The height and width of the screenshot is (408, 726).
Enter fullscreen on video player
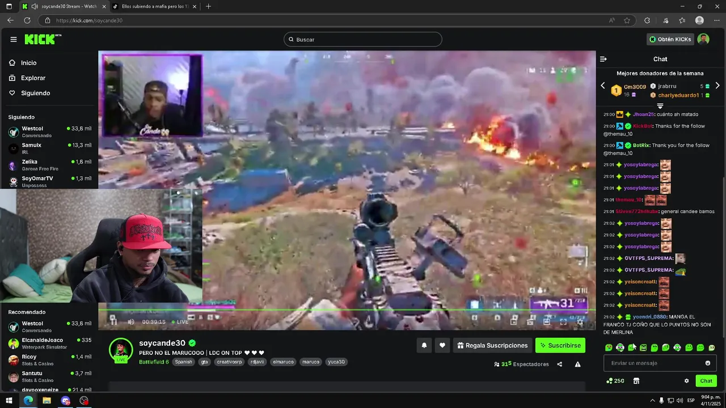(563, 321)
